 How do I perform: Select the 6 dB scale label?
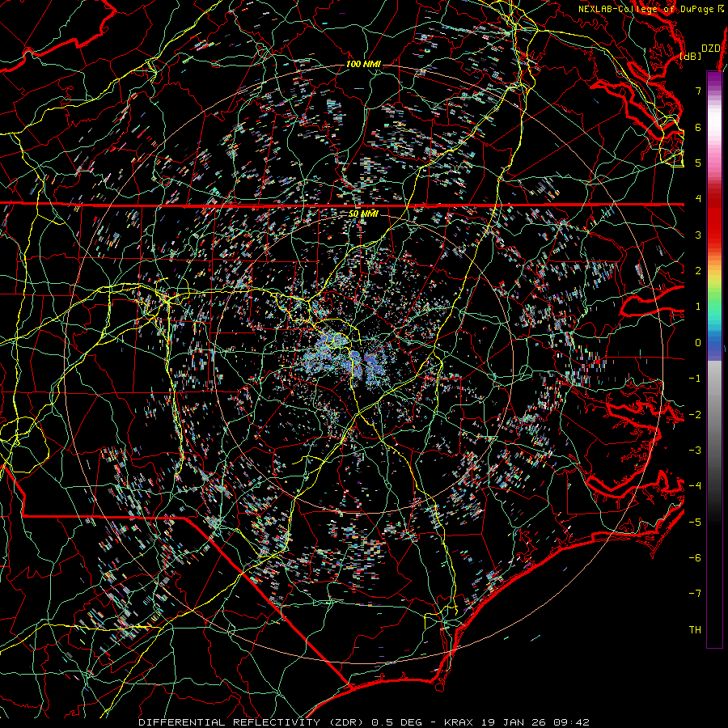point(698,127)
